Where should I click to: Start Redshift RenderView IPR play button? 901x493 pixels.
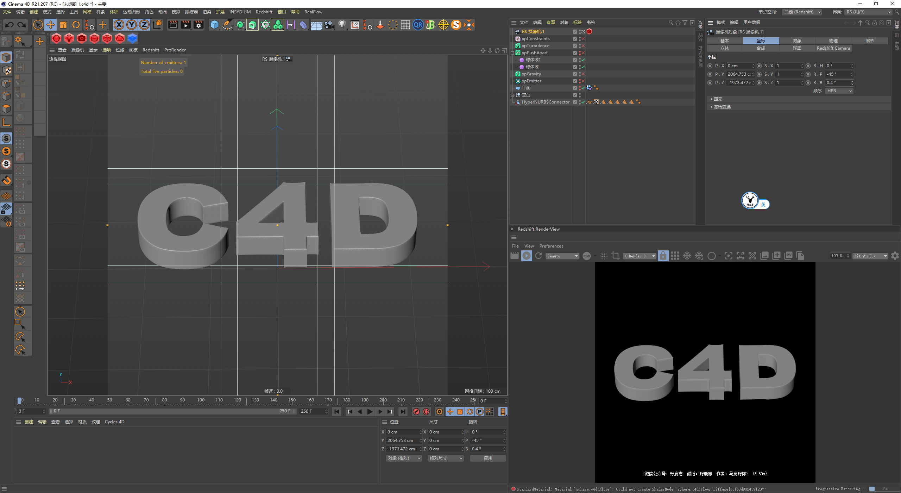point(527,256)
